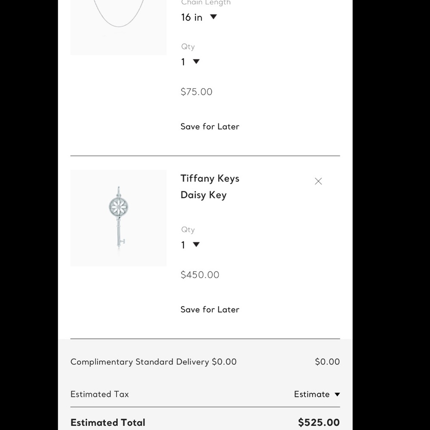This screenshot has width=430, height=430.
Task: Click the arrow beside Estimate
Action: (x=337, y=394)
